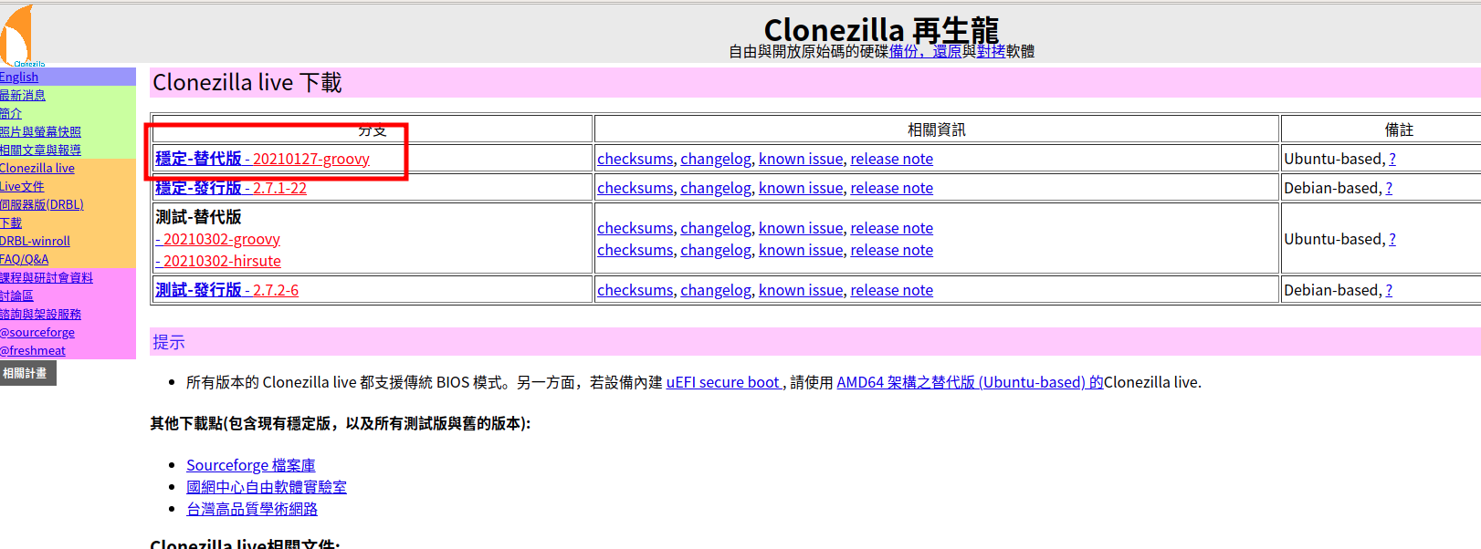Viewport: 1481px width, 549px height.
Task: Open checksums for 20210127-groovy row
Action: (635, 159)
